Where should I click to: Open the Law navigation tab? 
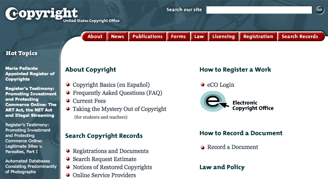[199, 37]
